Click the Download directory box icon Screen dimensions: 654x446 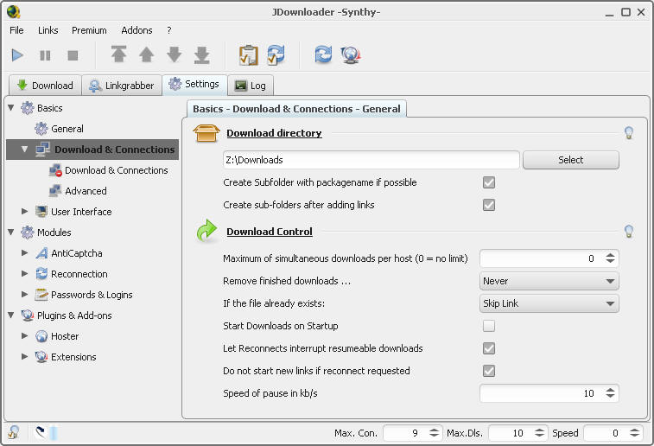[x=206, y=133]
